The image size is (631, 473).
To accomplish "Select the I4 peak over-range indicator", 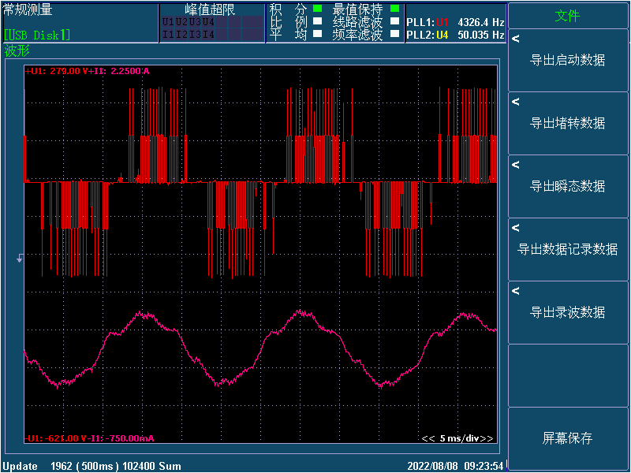I will [x=208, y=34].
